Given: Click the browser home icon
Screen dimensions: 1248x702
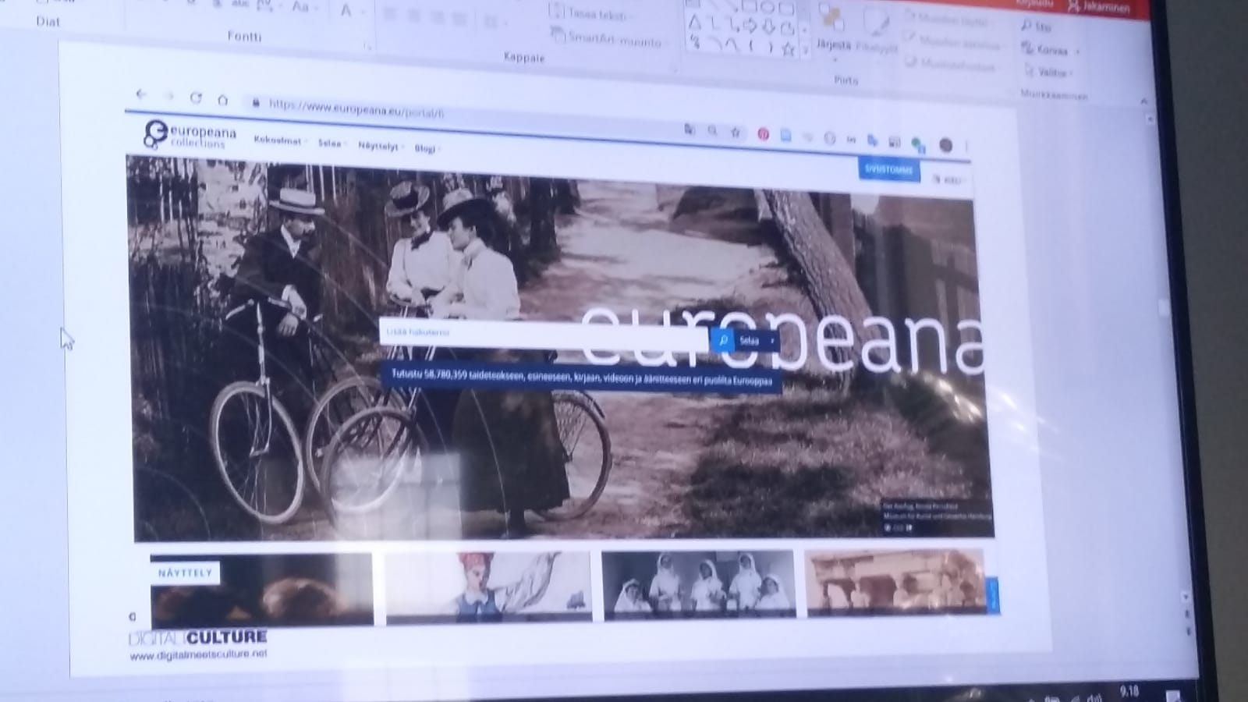Looking at the screenshot, I should tap(223, 100).
